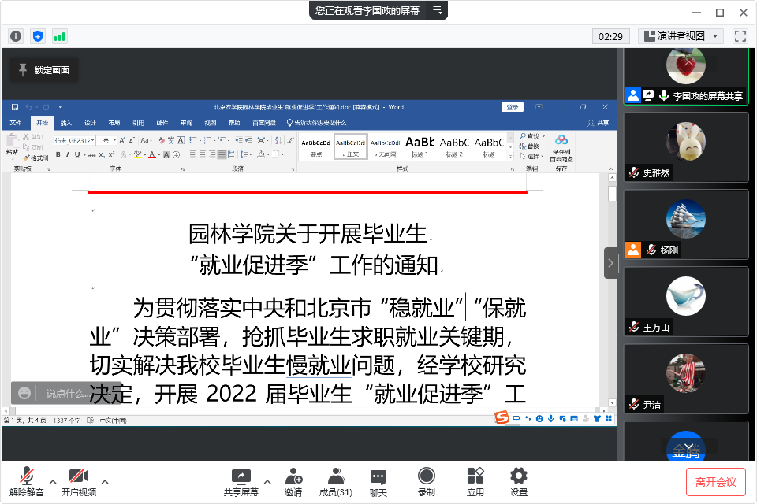Open 设置 settings gear

tap(518, 481)
